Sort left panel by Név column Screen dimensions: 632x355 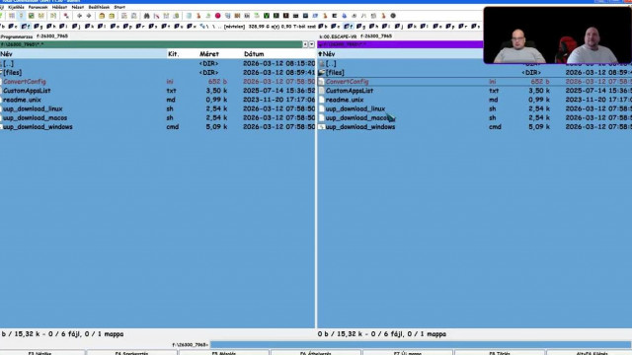83,54
